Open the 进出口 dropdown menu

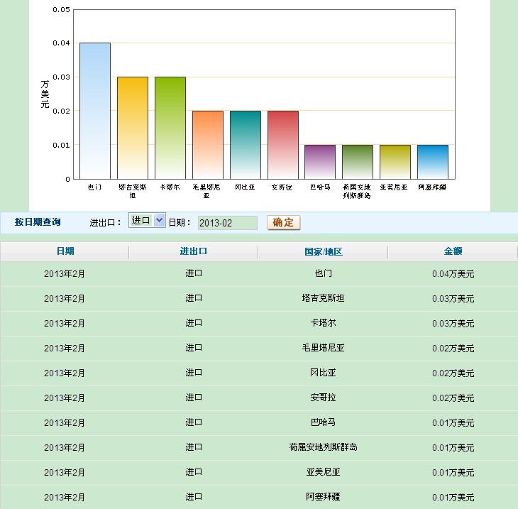pos(147,221)
